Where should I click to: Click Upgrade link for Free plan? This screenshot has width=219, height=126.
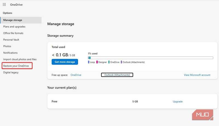pyautogui.click(x=178, y=102)
